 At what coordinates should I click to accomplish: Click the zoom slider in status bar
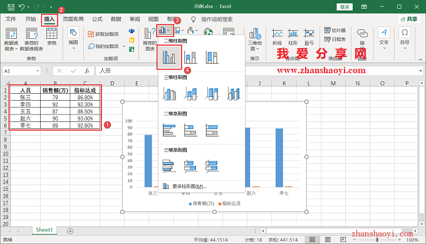[x=377, y=240]
